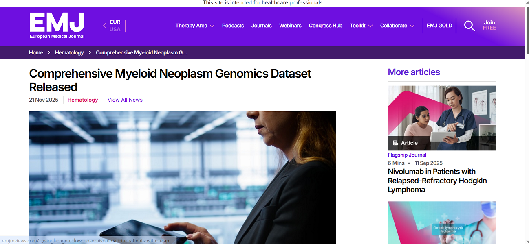529x244 pixels.
Task: Open the Collaborate dropdown menu
Action: coord(397,26)
